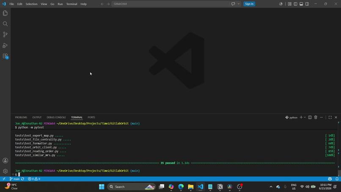Viewport: 341px width, 192px height.
Task: Click the main branch status item
Action: tap(14, 179)
